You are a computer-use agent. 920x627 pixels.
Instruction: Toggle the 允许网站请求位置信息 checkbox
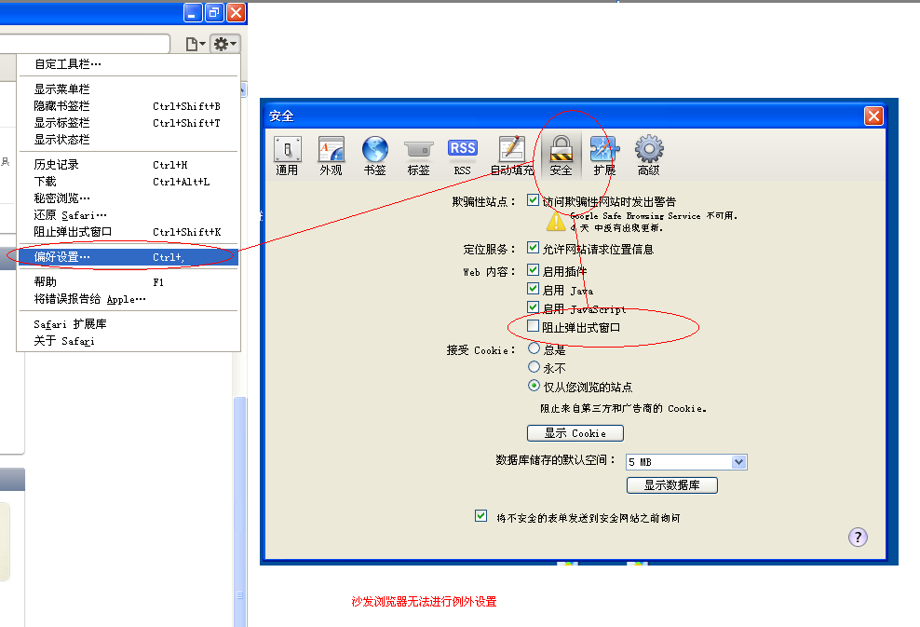pos(534,249)
